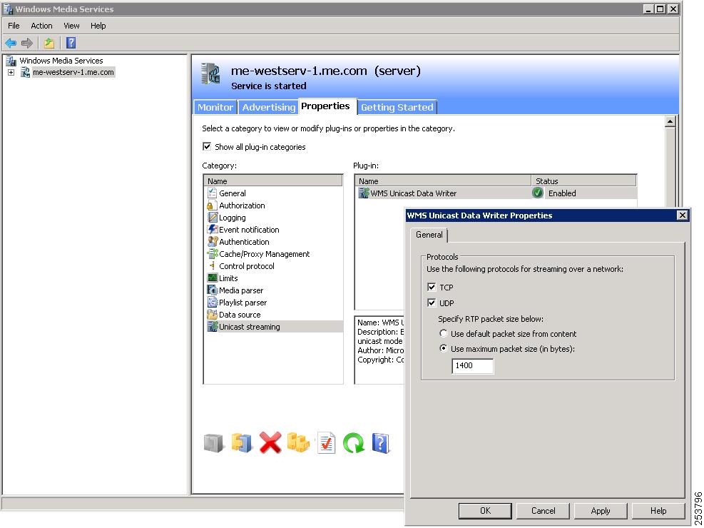Open the Help menu
The image size is (704, 528).
pos(98,26)
